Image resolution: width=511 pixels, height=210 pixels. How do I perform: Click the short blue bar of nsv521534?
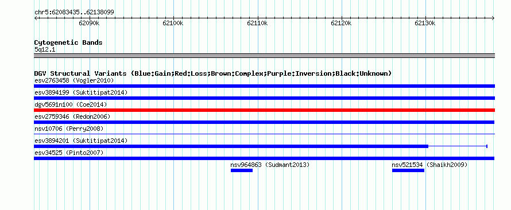[408, 170]
